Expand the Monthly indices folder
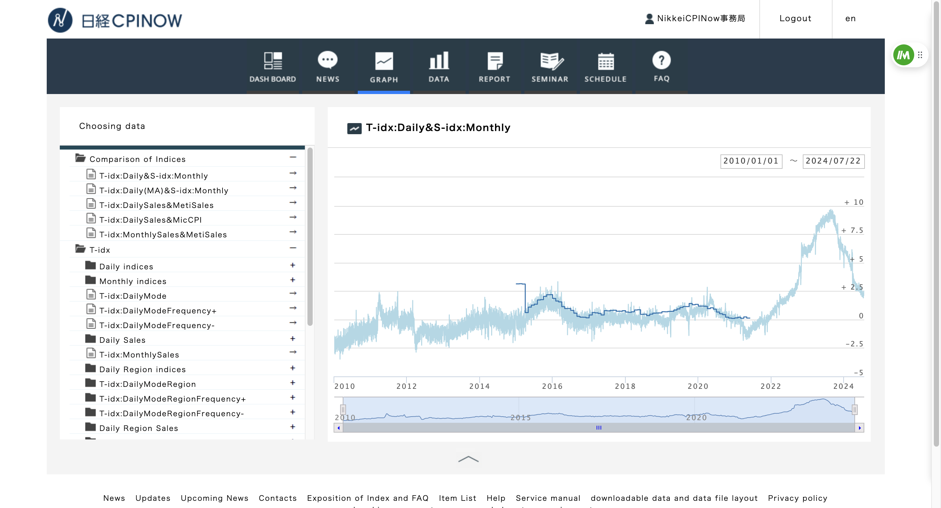941x508 pixels. pyautogui.click(x=293, y=280)
